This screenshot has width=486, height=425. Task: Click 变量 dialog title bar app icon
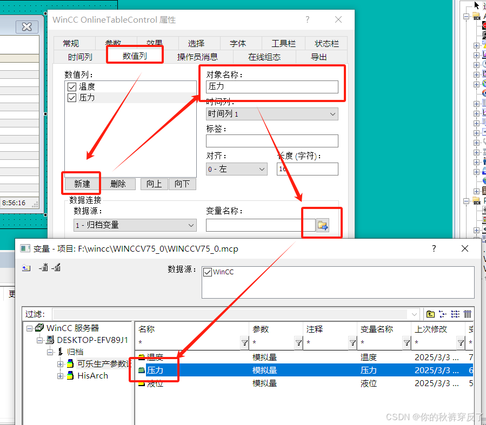coord(25,248)
